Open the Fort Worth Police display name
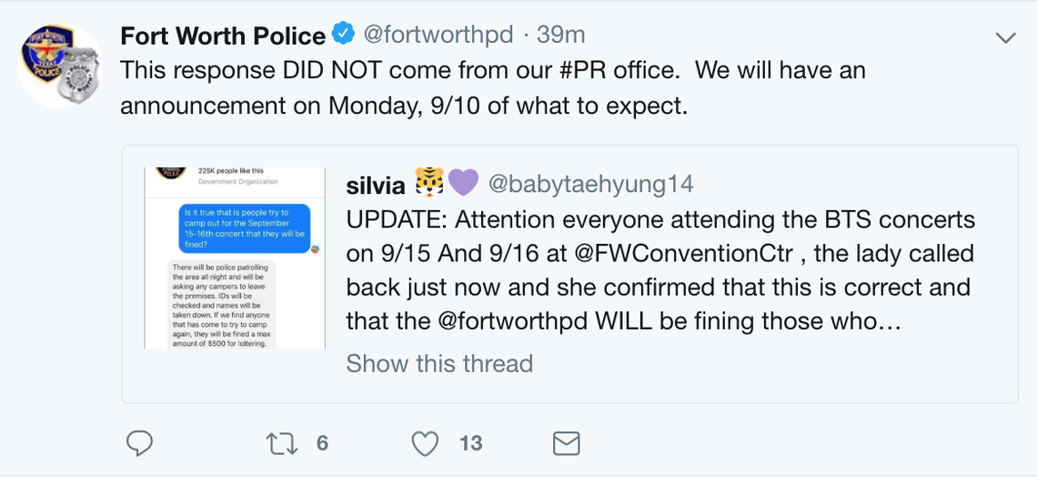1037x477 pixels. (223, 36)
